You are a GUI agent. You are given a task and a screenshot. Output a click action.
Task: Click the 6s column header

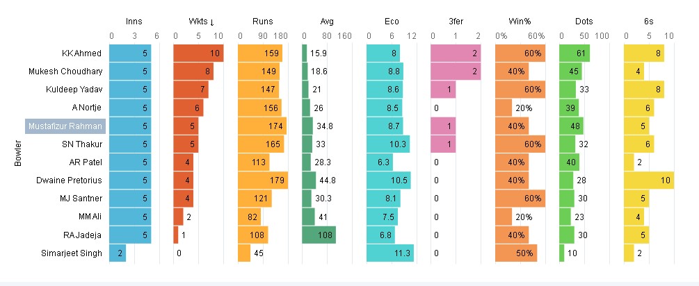pos(648,22)
